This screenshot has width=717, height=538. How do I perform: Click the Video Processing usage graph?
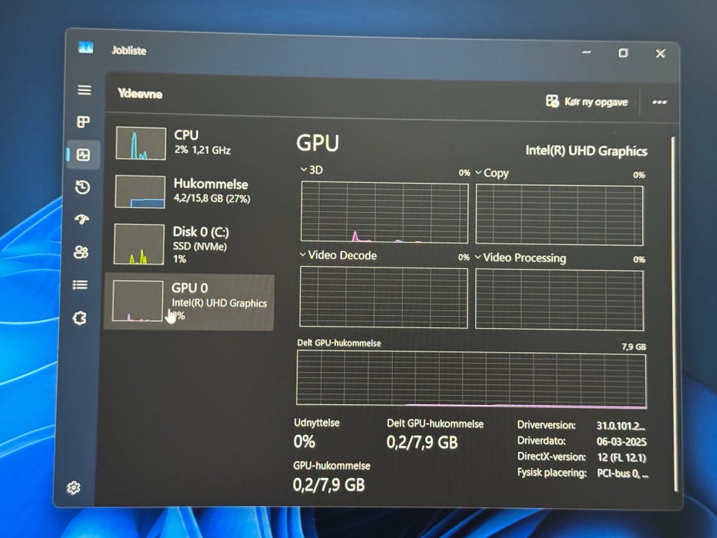(x=559, y=300)
